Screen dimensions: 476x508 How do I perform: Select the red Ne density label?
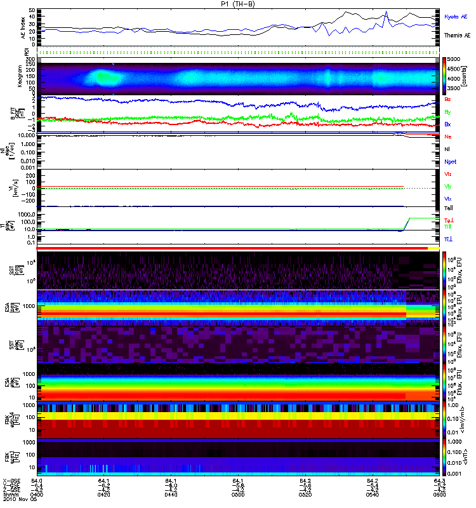point(447,137)
